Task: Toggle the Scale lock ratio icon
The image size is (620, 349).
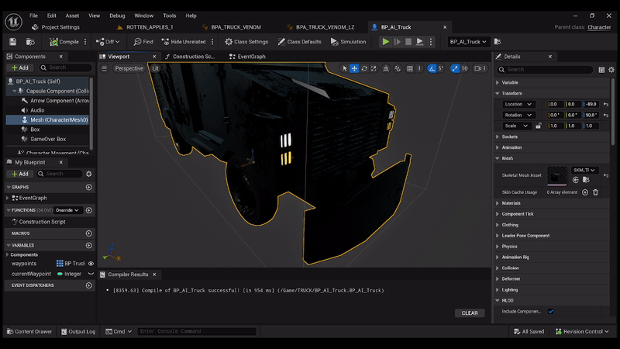Action: pyautogui.click(x=539, y=126)
